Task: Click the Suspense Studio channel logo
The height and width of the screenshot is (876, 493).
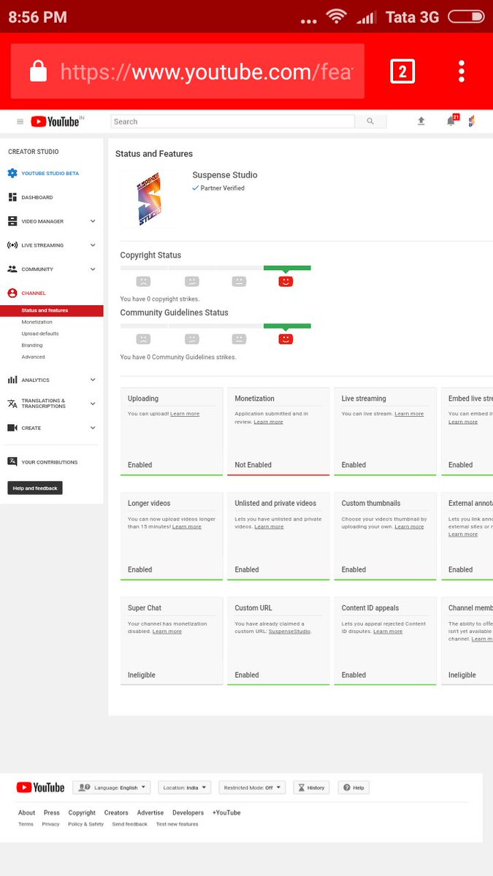Action: point(149,199)
